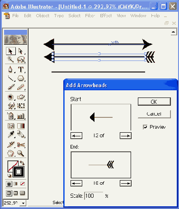Show next End arrowhead style

click(x=126, y=183)
